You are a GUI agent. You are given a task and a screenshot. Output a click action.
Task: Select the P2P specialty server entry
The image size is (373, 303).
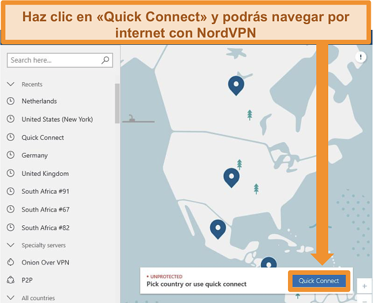click(x=27, y=280)
